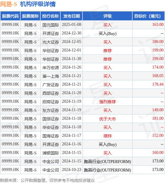This screenshot has width=165, height=183.
Task: Click the 机构评级详情 heading
Action: 38,4
